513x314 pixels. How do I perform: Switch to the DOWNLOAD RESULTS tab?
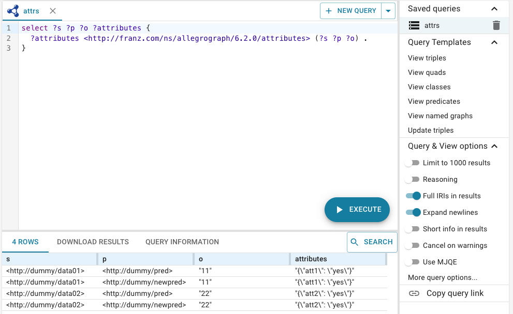click(93, 242)
